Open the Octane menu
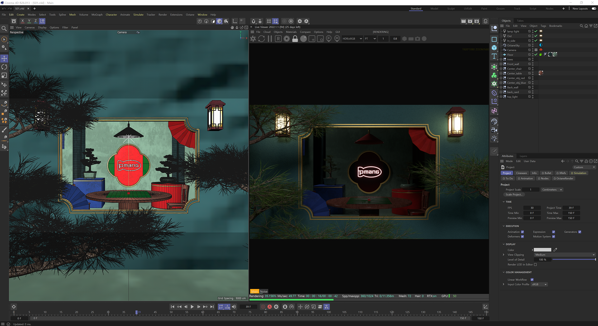This screenshot has width=598, height=326. pyautogui.click(x=190, y=15)
